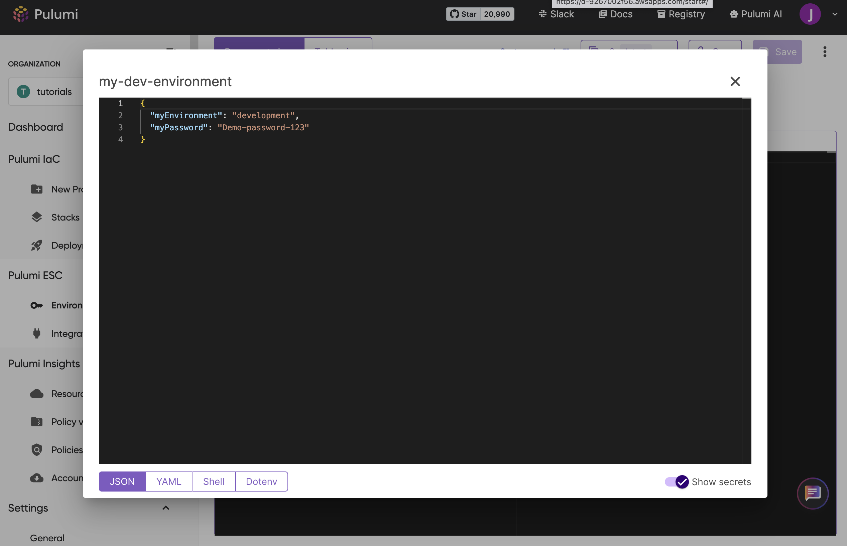Click the Pulumi logo icon
Image resolution: width=847 pixels, height=546 pixels.
coord(21,14)
